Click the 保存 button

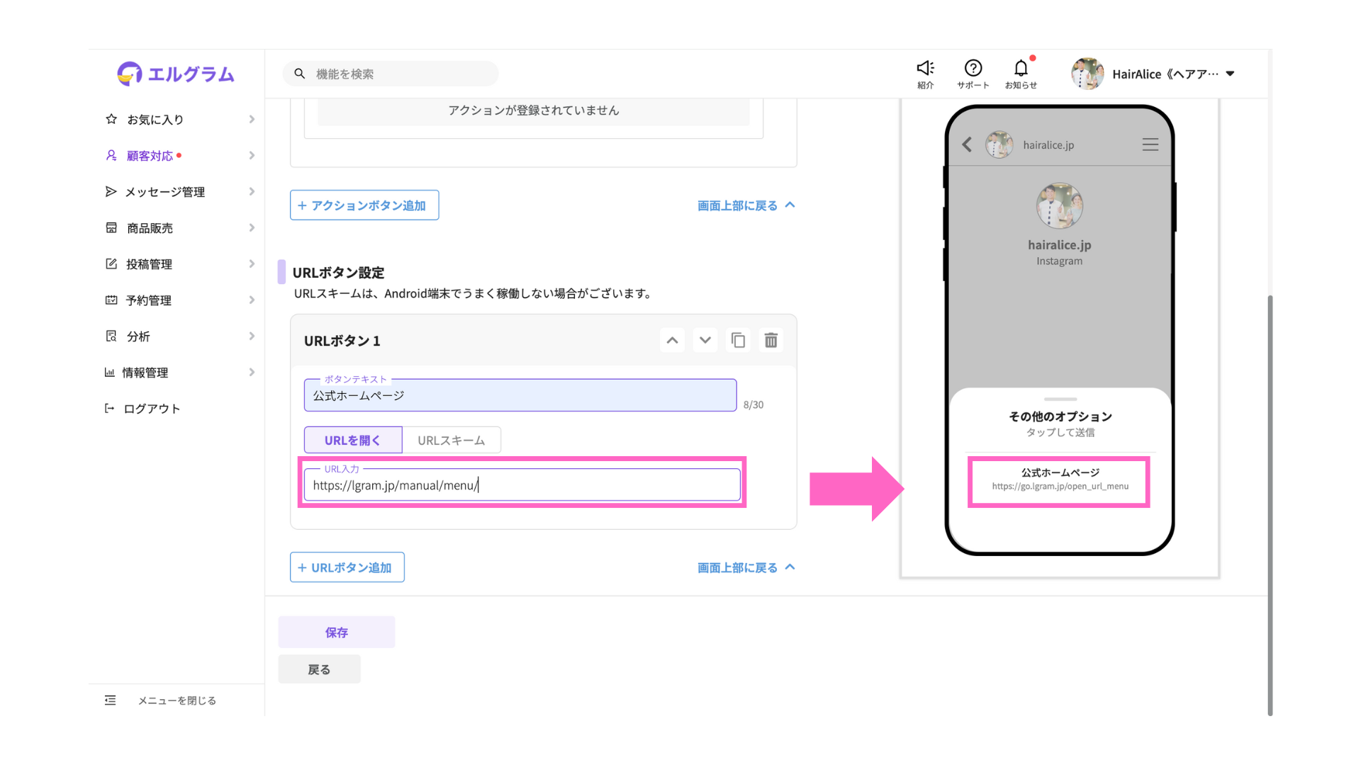point(337,632)
